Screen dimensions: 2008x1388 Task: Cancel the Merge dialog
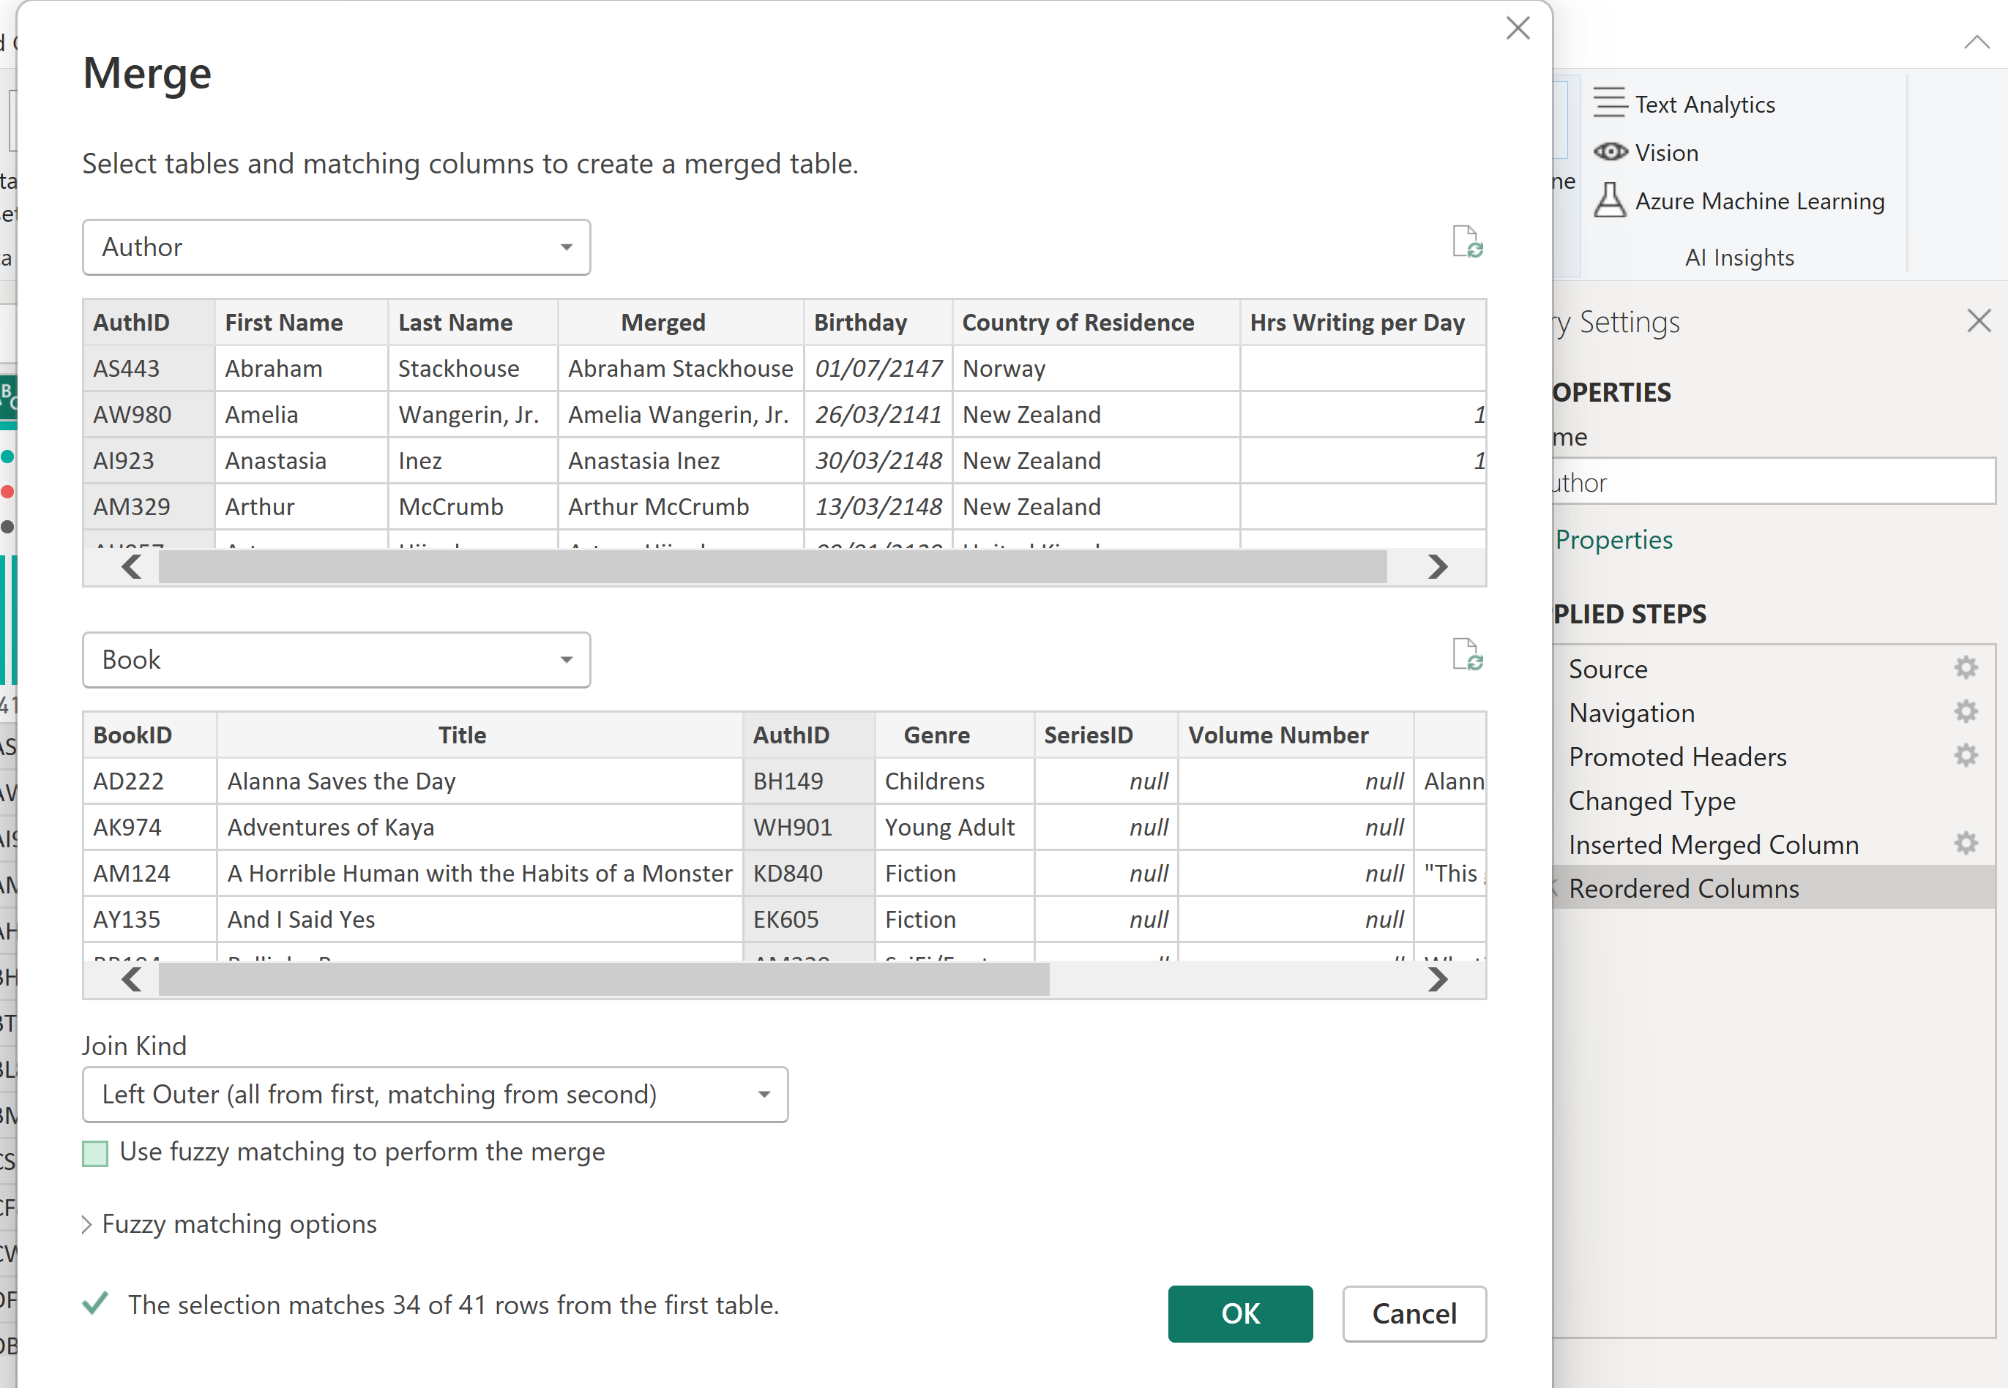[1413, 1313]
